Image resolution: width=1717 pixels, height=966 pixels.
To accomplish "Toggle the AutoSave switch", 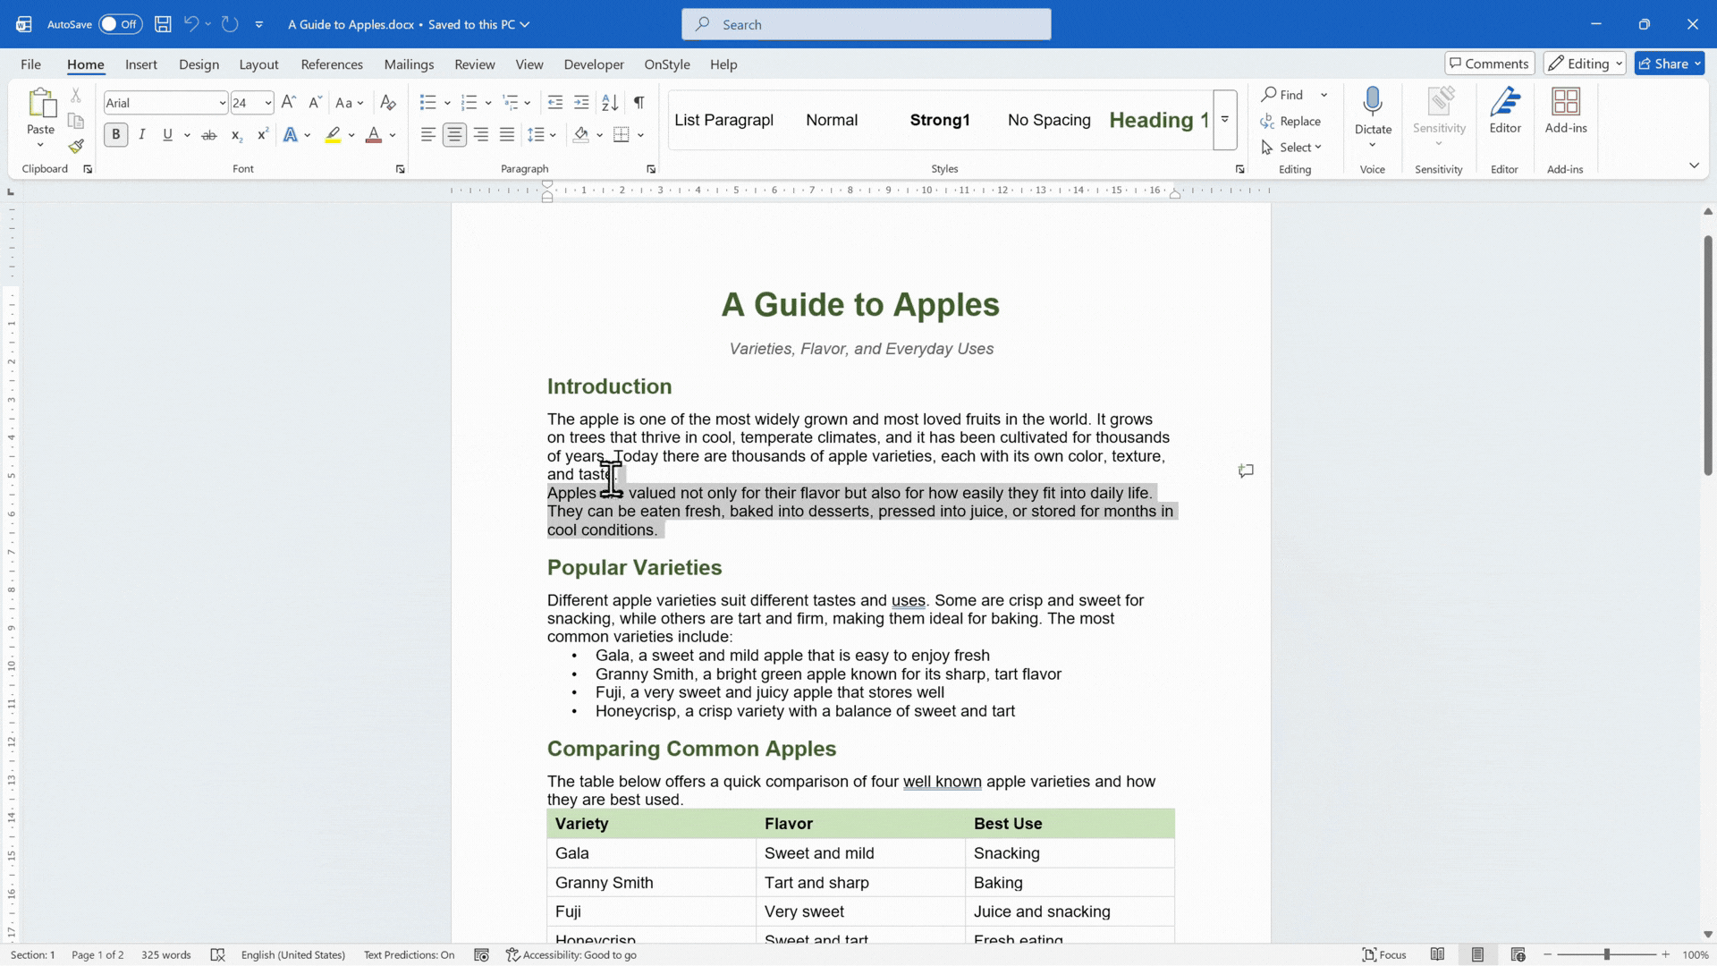I will [x=120, y=24].
